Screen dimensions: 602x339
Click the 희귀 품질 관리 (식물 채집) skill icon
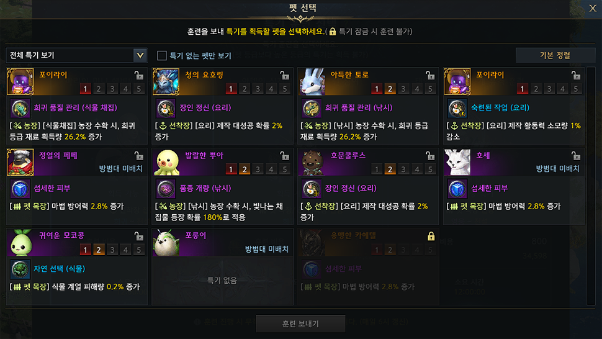point(20,108)
